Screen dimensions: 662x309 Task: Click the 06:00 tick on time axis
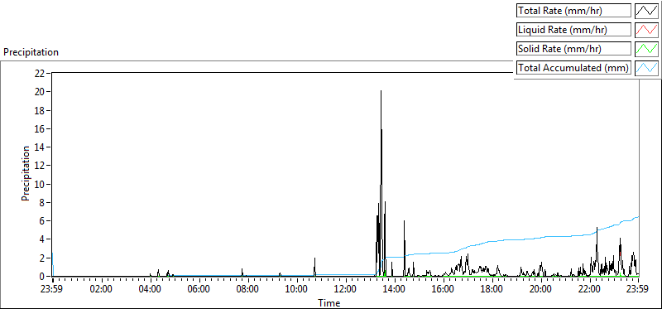(199, 290)
